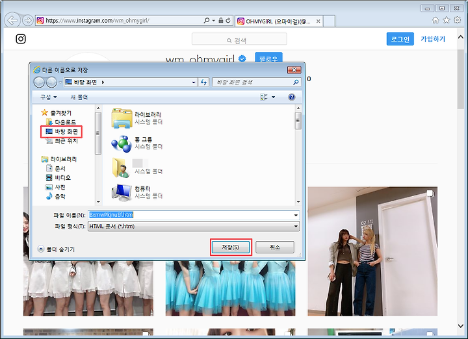Viewport: 468px width, 339px height.
Task: Click the 저장(S) save button
Action: [231, 247]
